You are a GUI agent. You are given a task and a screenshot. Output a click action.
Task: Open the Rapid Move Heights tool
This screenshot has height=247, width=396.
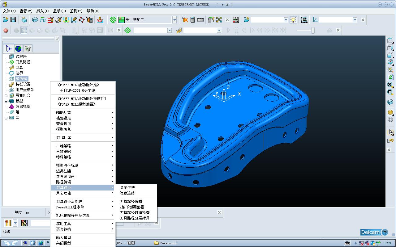[51, 20]
